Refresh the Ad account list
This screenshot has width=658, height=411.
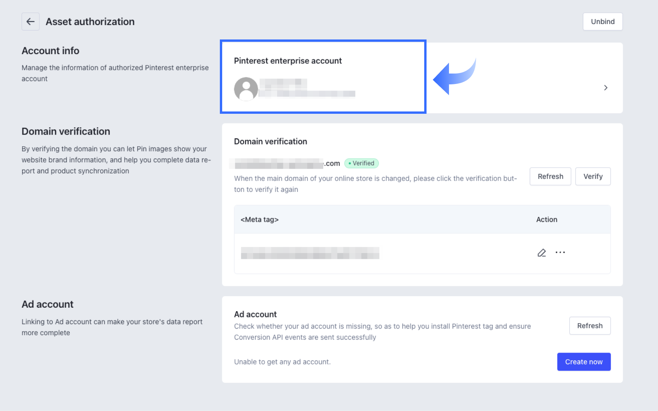point(589,326)
